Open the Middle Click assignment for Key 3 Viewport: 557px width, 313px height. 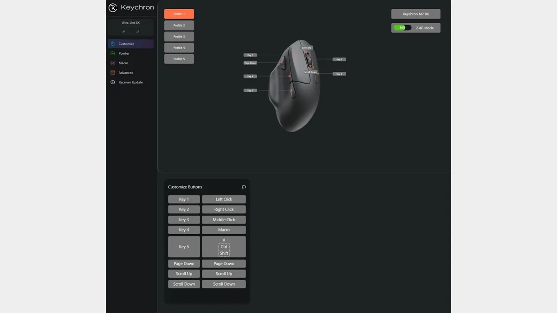pos(224,220)
